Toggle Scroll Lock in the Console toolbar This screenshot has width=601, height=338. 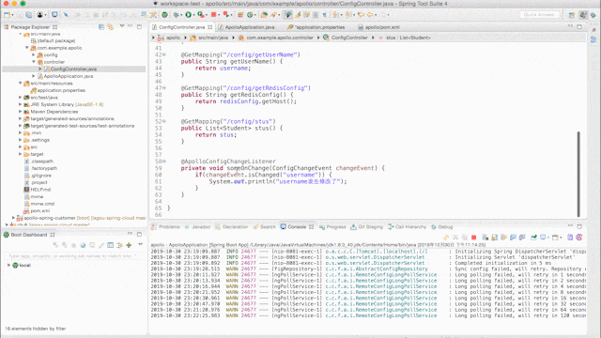point(495,238)
